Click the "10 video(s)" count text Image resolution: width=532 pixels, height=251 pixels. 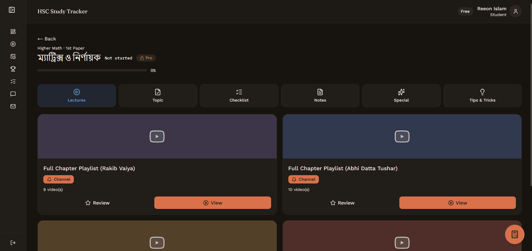(x=299, y=190)
